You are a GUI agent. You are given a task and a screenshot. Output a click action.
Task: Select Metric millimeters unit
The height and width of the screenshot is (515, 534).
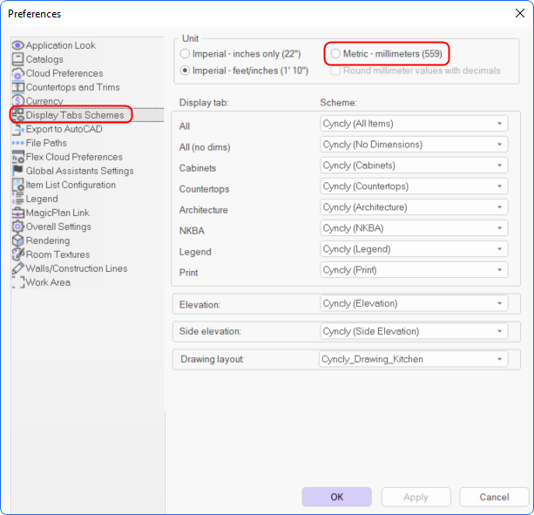coord(386,54)
